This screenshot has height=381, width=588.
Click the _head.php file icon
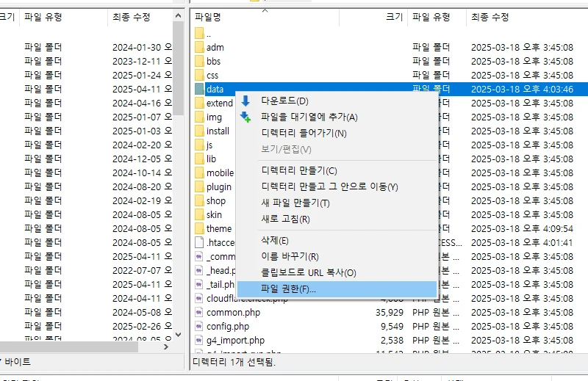pyautogui.click(x=199, y=270)
